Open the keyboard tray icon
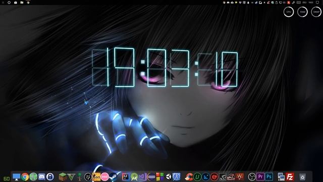The height and width of the screenshot is (182, 323). tap(299, 3)
